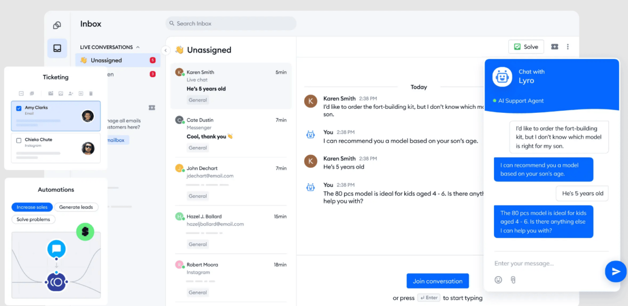Open the General label on Karen Smith's chat
This screenshot has height=306, width=628.
(197, 100)
